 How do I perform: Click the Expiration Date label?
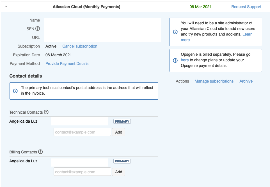point(26,55)
